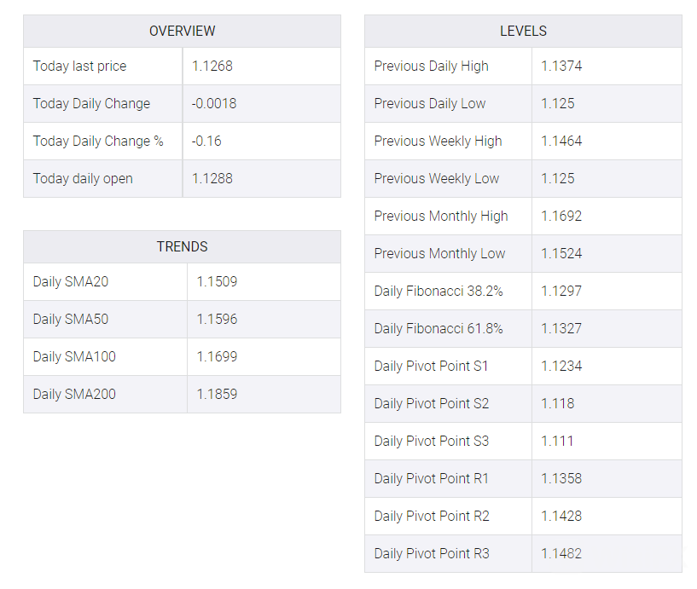Select the Today last price value 1.1268
This screenshot has width=697, height=589.
[x=212, y=66]
